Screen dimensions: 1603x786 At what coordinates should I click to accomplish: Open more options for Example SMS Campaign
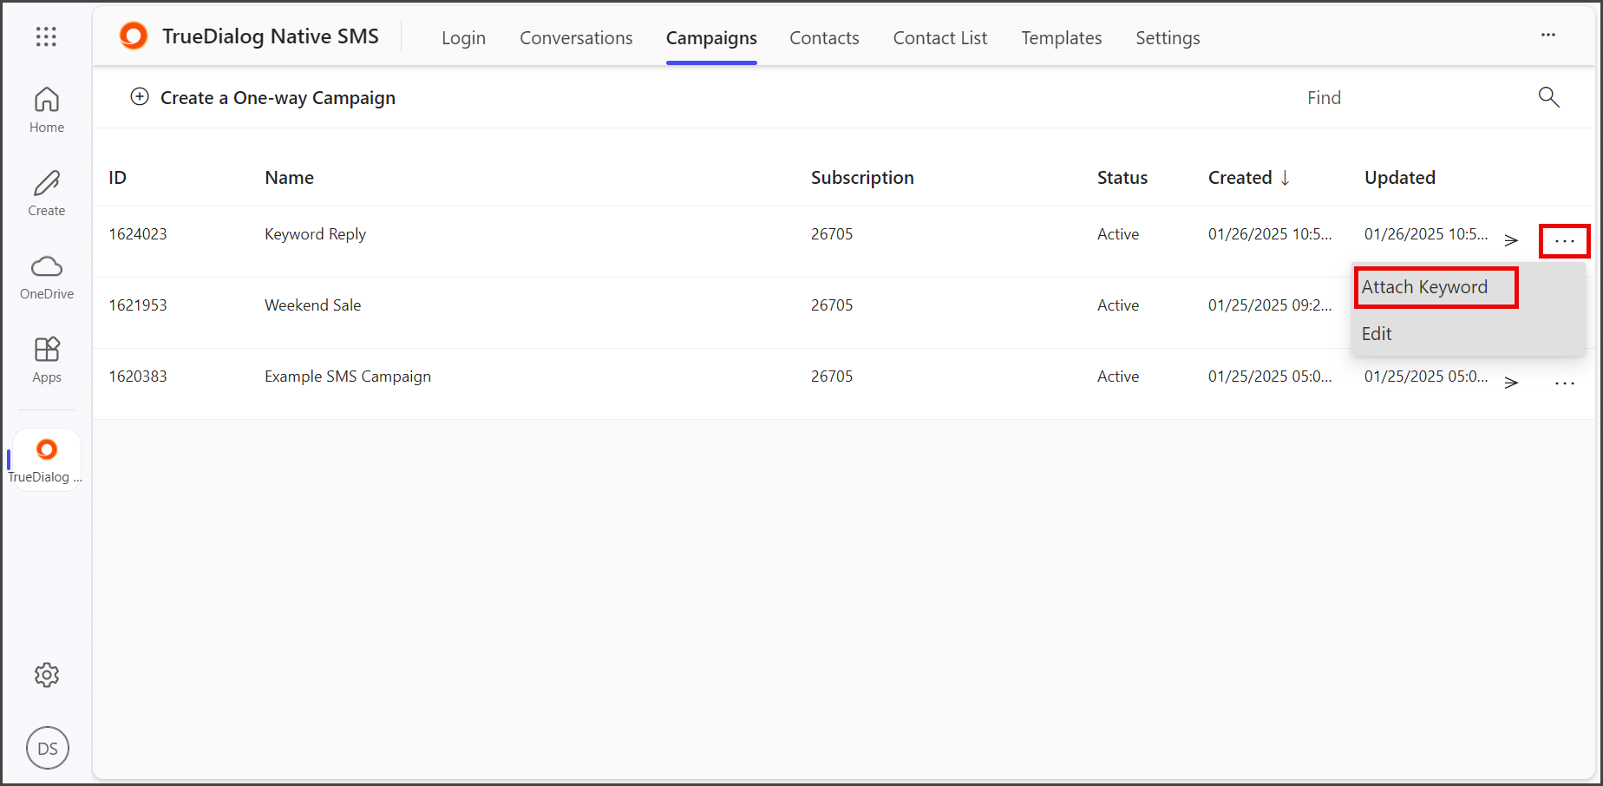point(1565,383)
